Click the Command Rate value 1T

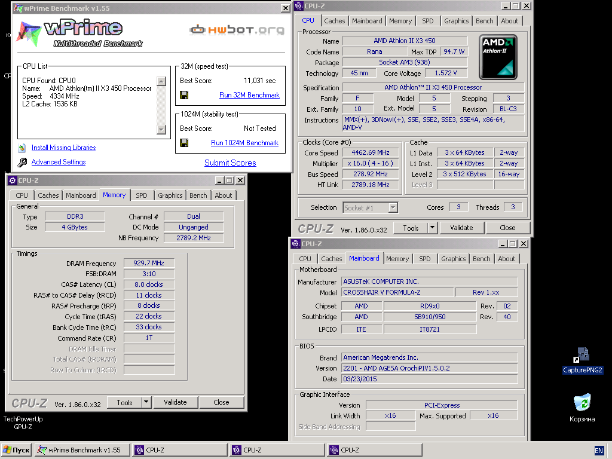(149, 338)
